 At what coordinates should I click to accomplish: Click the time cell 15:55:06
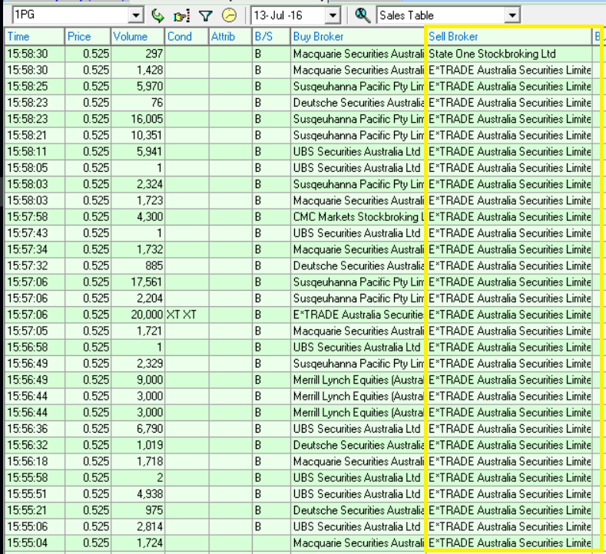pyautogui.click(x=34, y=526)
